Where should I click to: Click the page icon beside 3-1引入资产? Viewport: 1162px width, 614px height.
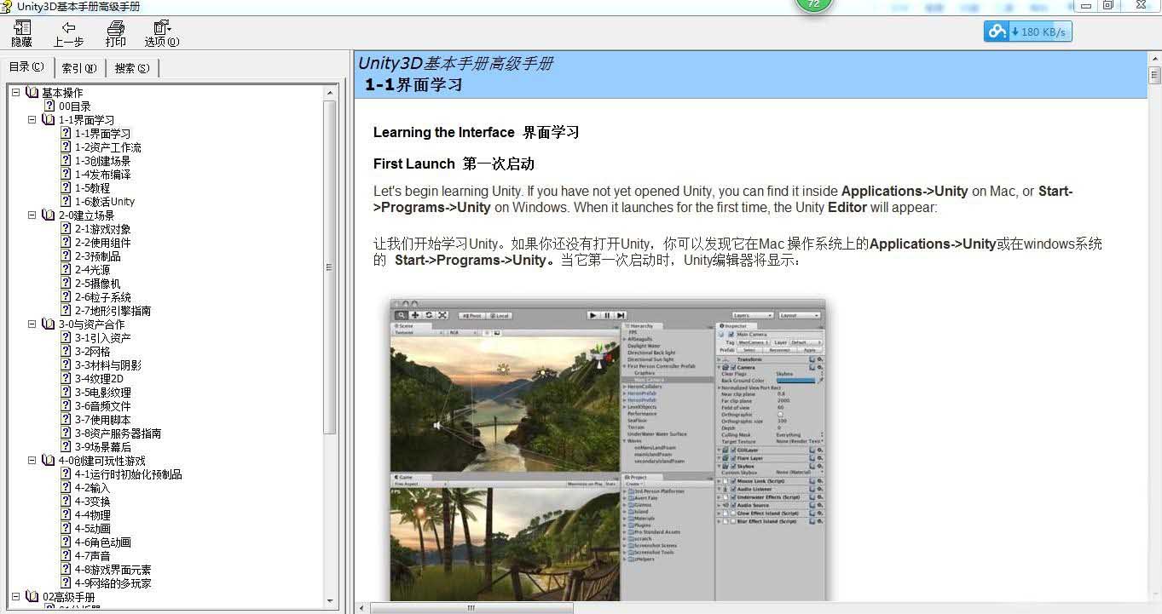(x=66, y=337)
